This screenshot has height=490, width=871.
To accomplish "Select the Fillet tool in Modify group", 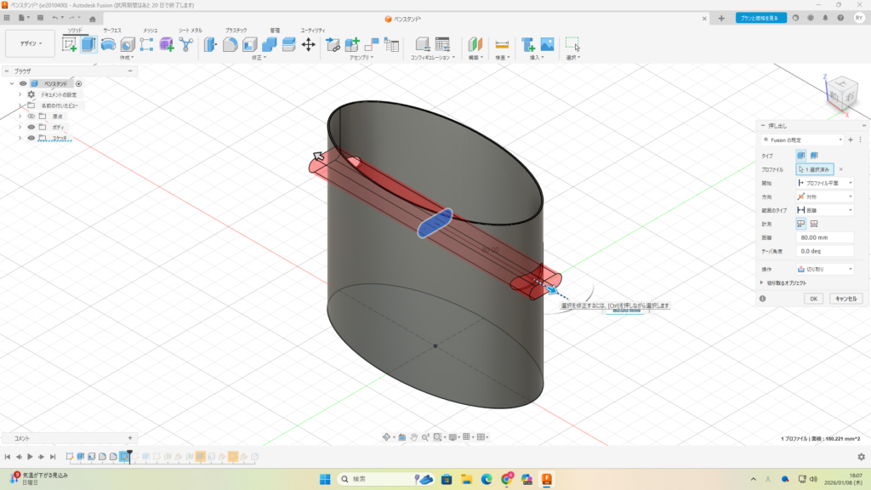I will [230, 44].
